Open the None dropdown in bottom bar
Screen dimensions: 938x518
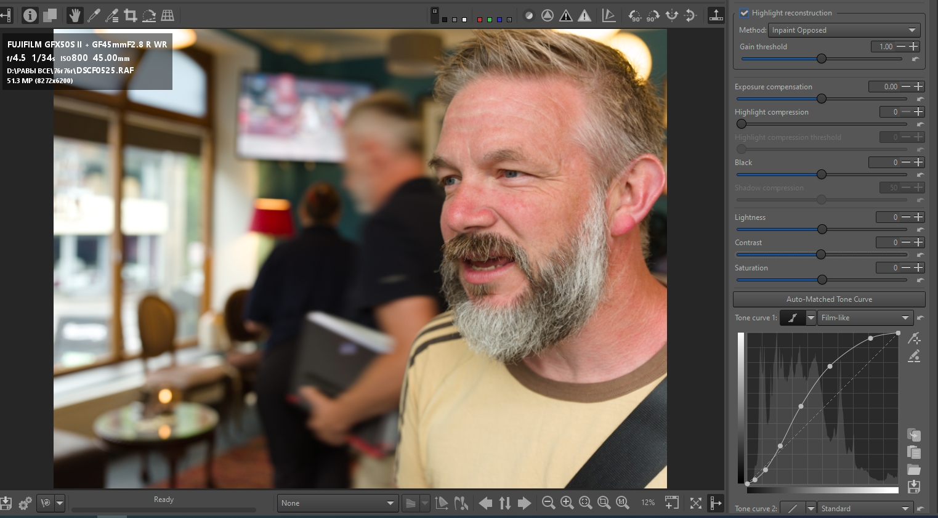click(x=337, y=503)
